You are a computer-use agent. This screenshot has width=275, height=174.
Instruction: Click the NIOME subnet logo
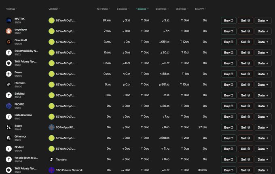pos(8,106)
